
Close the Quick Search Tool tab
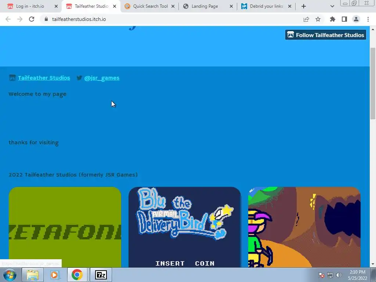pos(173,6)
